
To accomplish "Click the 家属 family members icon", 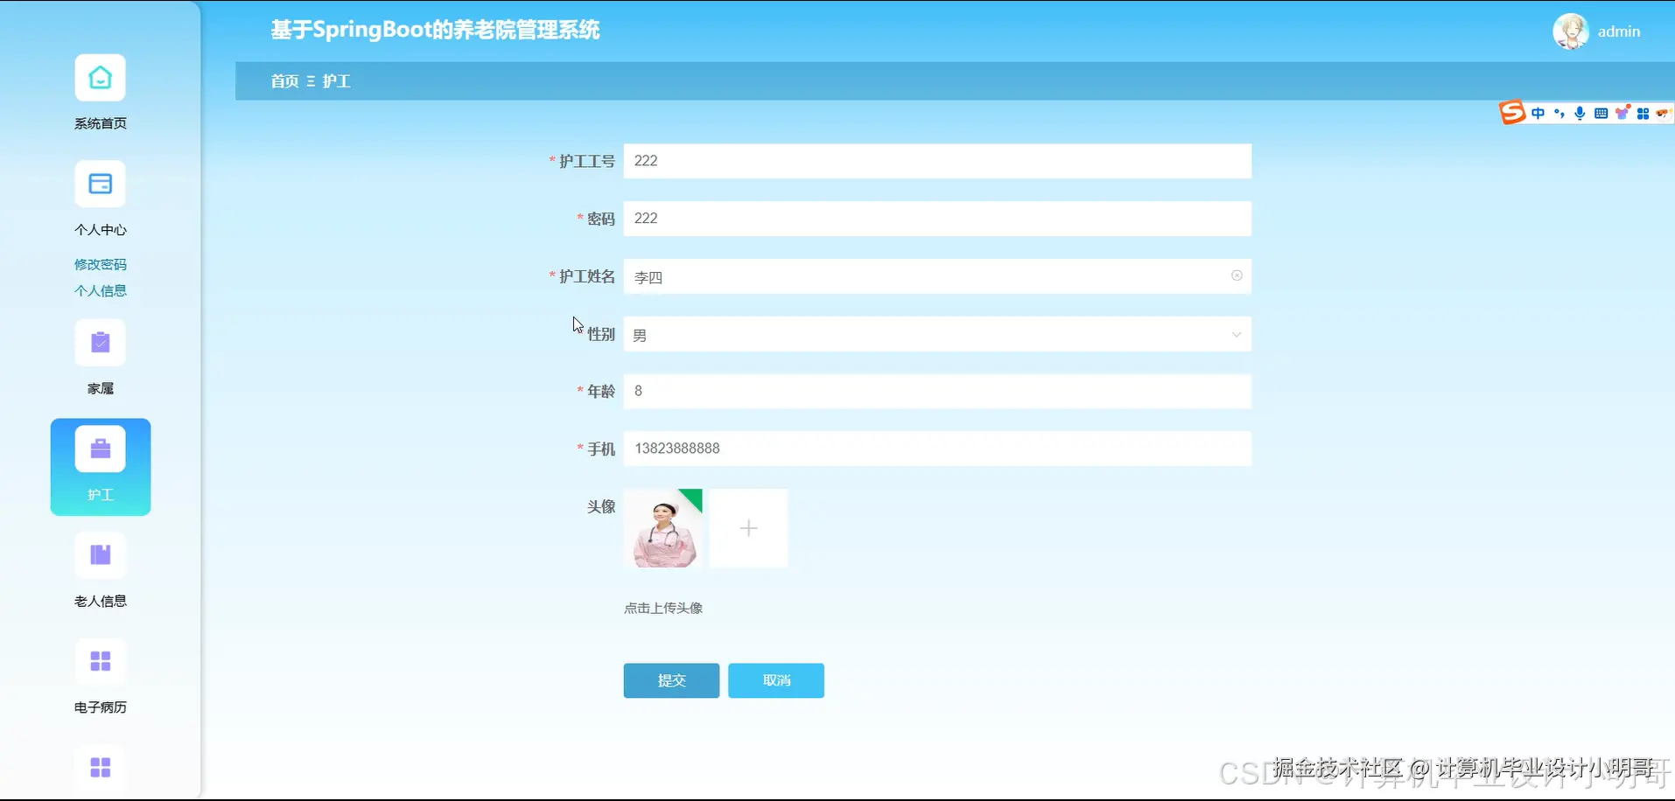I will coord(100,343).
